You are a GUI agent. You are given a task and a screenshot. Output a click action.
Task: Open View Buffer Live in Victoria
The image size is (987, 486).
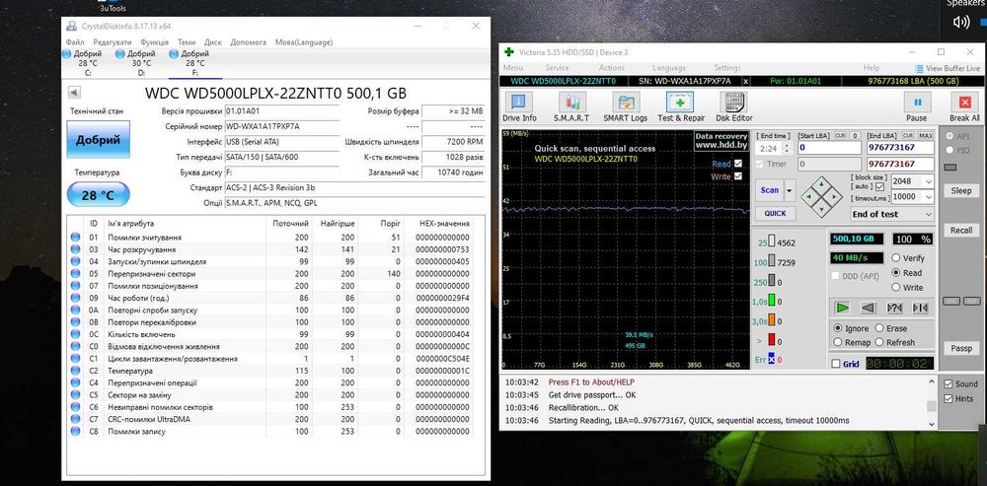click(948, 68)
